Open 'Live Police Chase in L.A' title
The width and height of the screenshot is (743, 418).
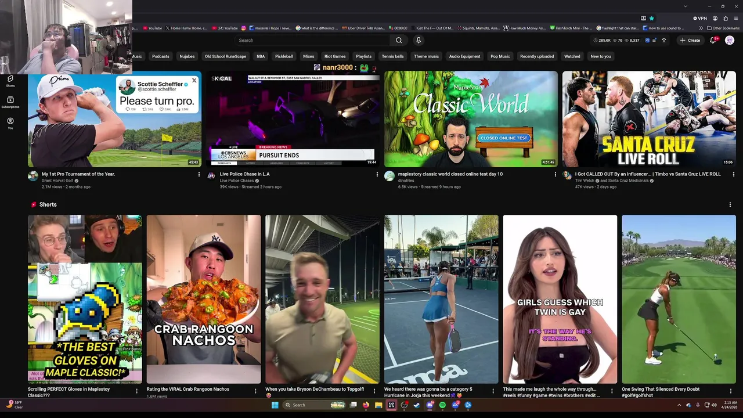click(x=244, y=174)
